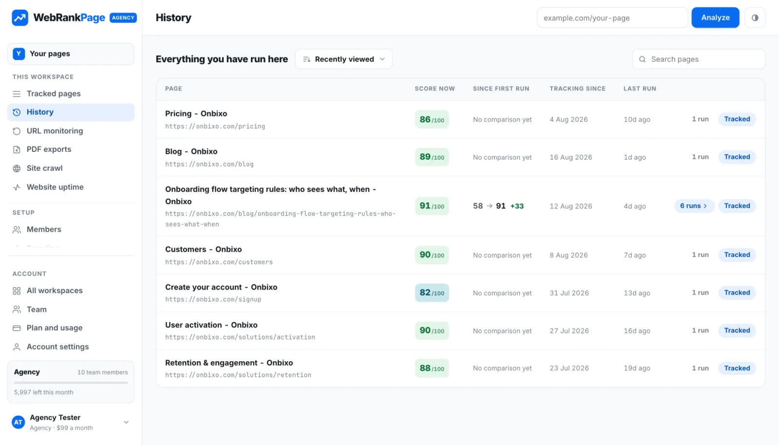
Task: Click the History clock icon
Action: coord(17,112)
